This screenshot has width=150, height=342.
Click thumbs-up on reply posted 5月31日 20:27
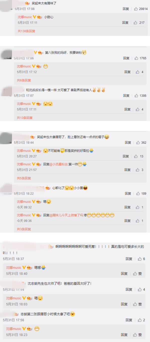136,156
